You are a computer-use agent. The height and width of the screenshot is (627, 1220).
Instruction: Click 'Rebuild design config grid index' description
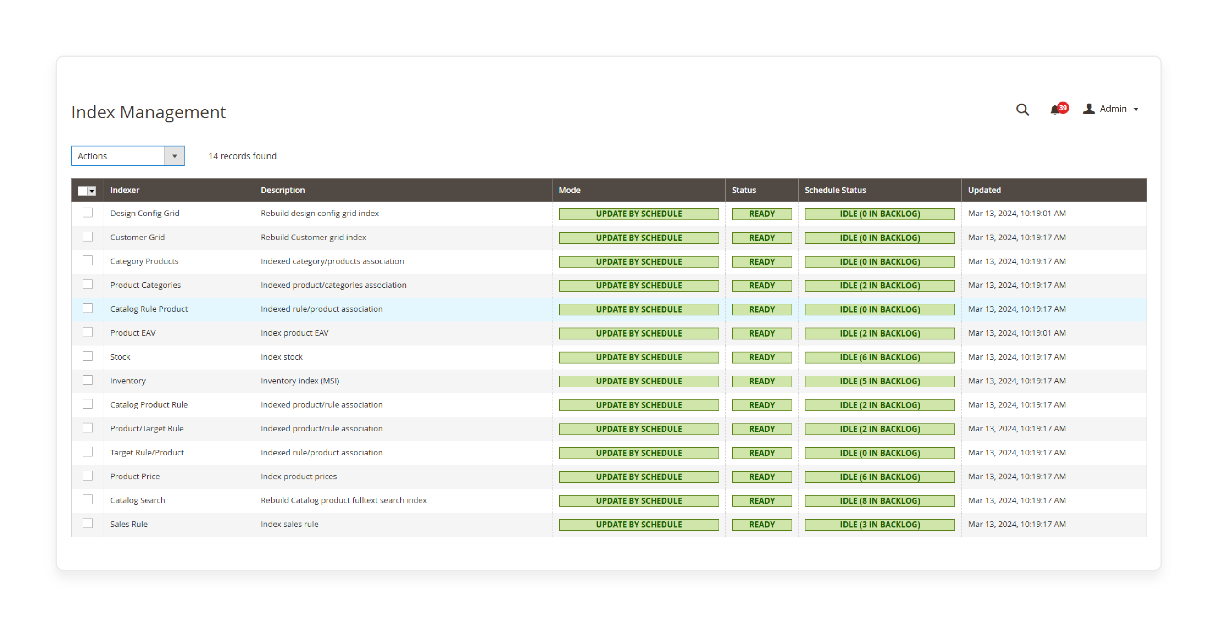pos(319,214)
